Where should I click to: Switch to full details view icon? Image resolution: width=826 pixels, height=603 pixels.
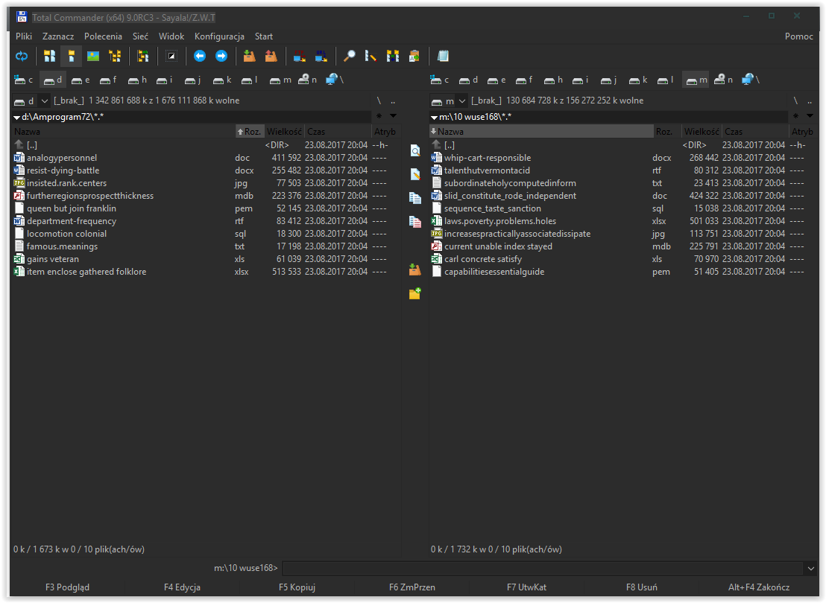(x=71, y=56)
